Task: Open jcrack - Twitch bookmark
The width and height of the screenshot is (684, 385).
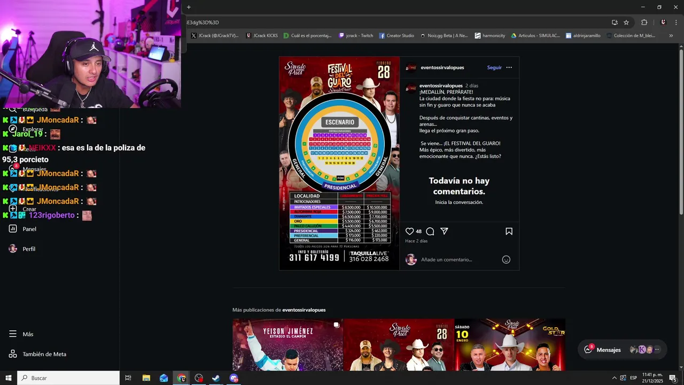Action: click(x=356, y=36)
